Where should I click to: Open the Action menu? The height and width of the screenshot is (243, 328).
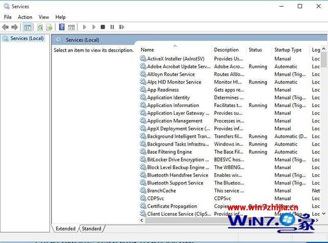[25, 17]
